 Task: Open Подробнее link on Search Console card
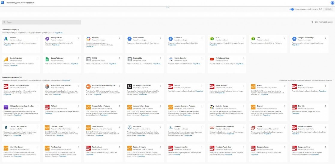pyautogui.click(x=196, y=64)
